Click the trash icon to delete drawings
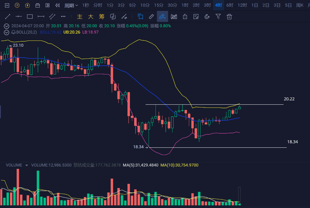 tap(229, 17)
